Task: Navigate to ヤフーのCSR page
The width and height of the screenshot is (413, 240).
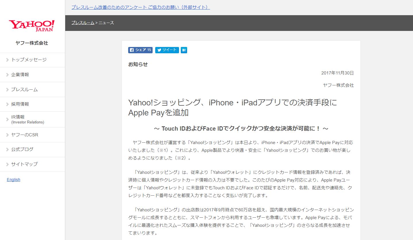Action: [x=24, y=135]
